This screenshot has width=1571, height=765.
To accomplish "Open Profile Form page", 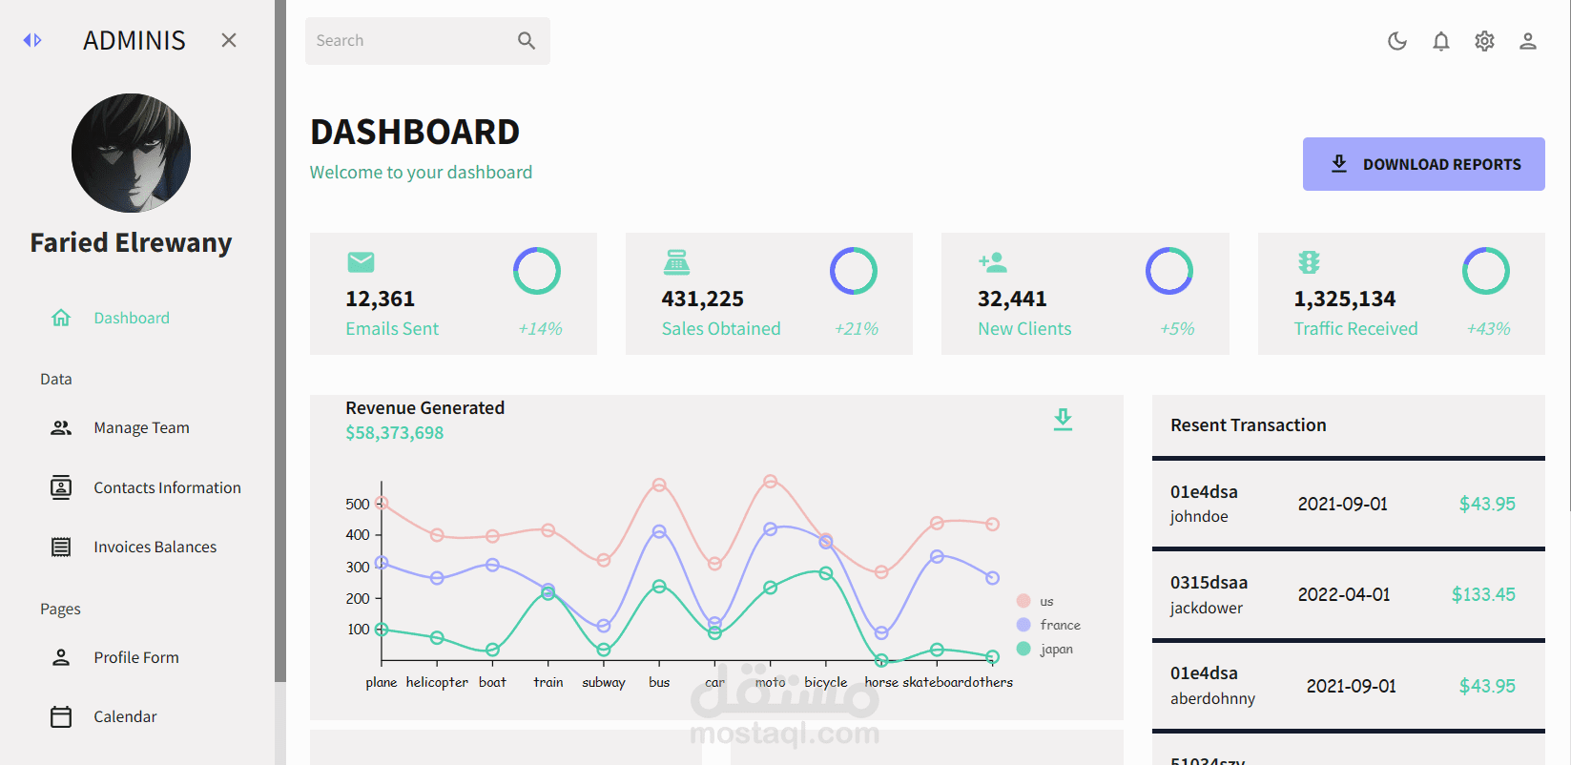I will click(x=137, y=657).
